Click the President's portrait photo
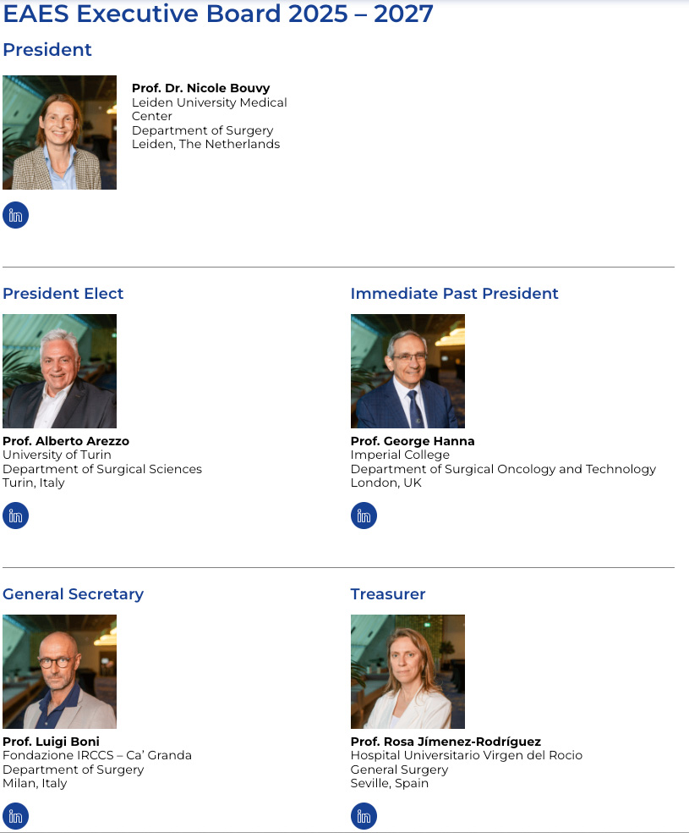This screenshot has width=689, height=833. [x=59, y=132]
